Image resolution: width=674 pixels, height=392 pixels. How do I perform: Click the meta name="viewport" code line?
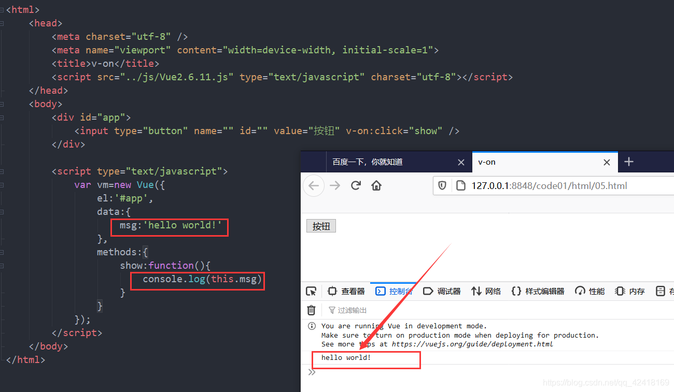coord(245,50)
